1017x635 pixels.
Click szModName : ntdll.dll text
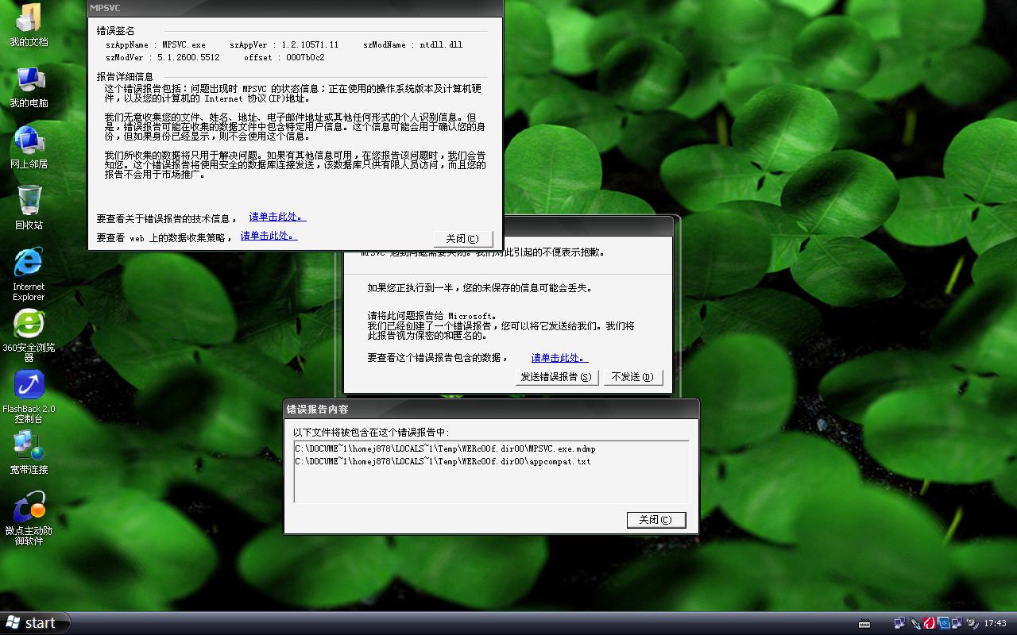coord(413,45)
